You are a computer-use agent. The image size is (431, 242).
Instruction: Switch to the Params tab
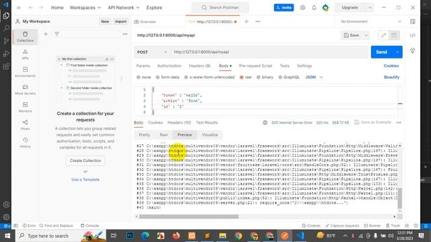tap(143, 66)
